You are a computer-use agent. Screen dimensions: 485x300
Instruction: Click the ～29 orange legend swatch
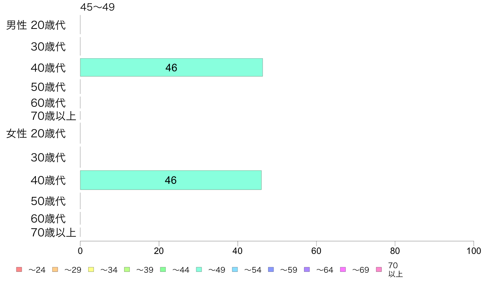pyautogui.click(x=55, y=269)
